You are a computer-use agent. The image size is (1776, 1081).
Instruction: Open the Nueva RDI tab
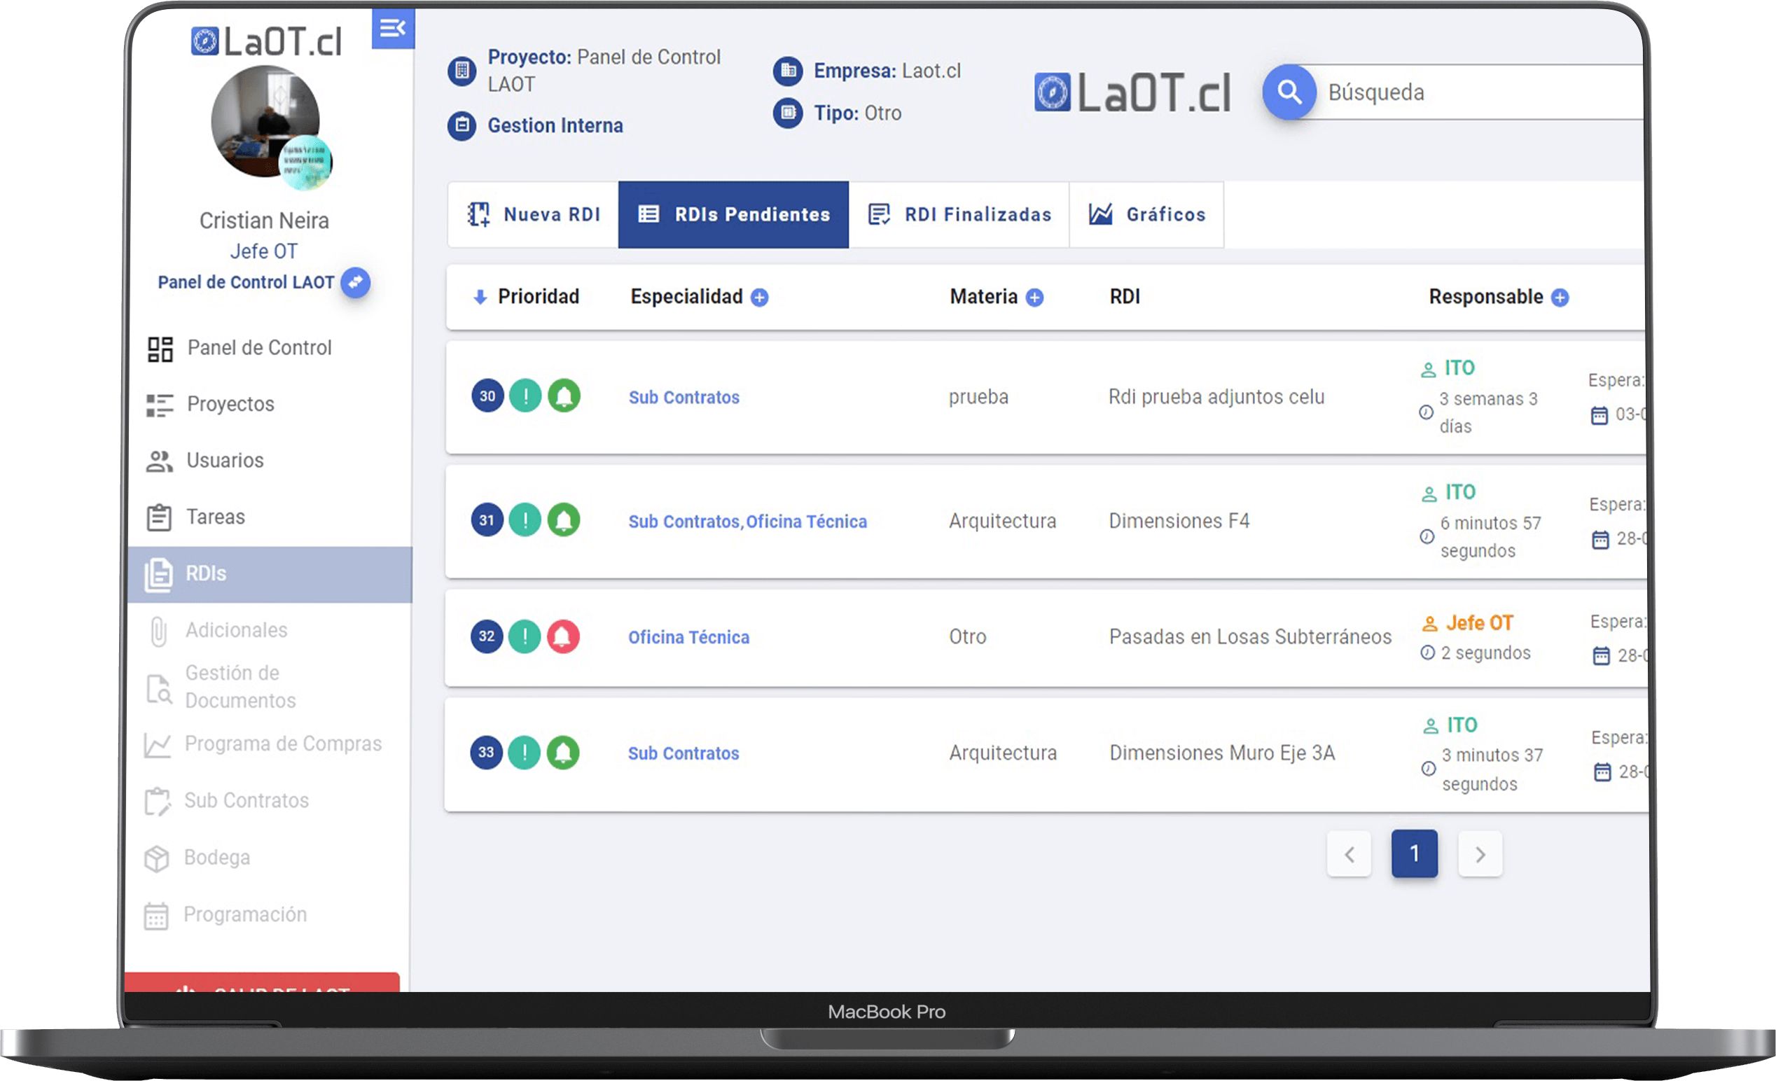point(534,215)
